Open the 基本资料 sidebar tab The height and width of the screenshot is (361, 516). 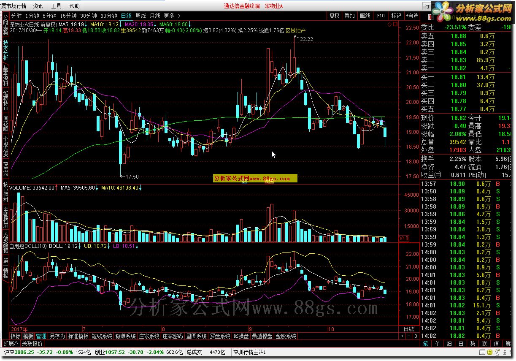coord(5,76)
